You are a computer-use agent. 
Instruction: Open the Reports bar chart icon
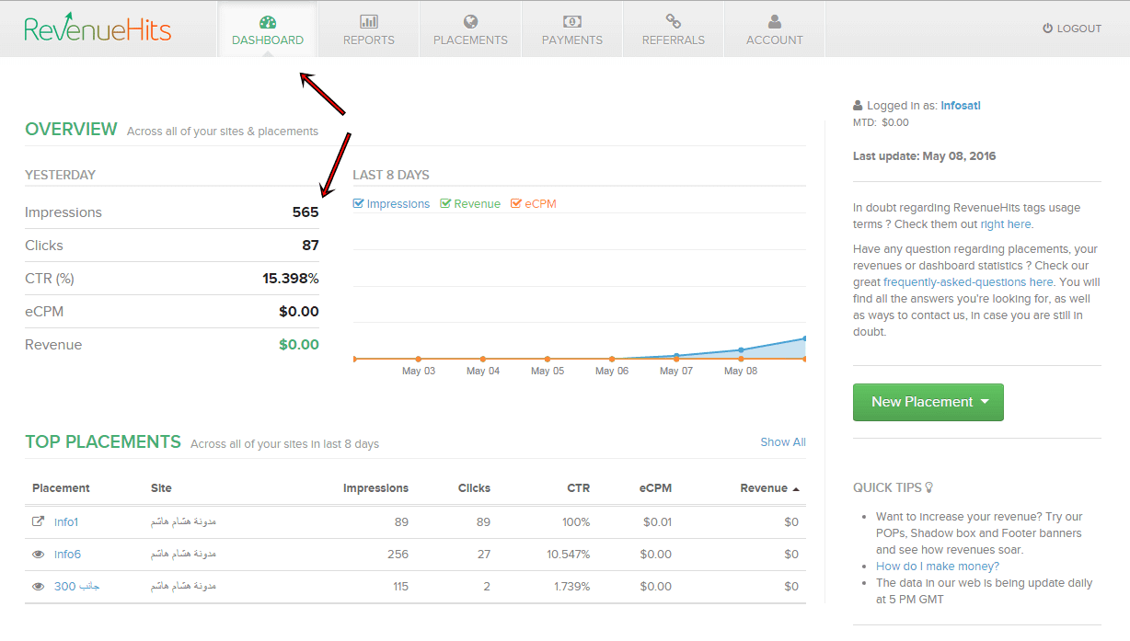369,21
